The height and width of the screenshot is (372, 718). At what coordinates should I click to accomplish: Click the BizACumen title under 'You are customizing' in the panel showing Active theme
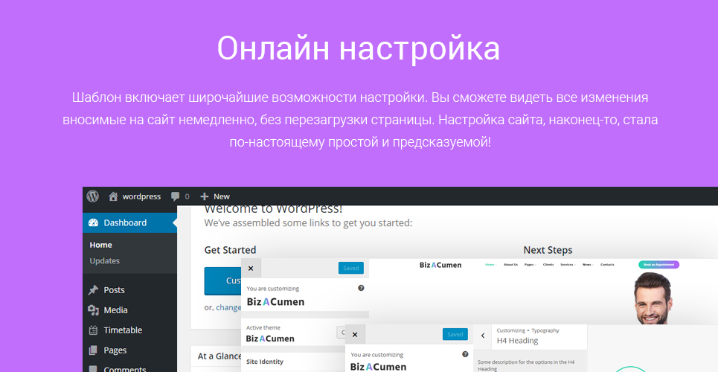click(275, 302)
